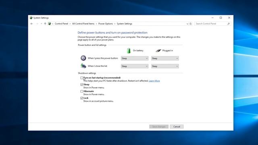This screenshot has height=145, width=258.
Task: Uncheck the Sleep checkbox
Action: 82,85
